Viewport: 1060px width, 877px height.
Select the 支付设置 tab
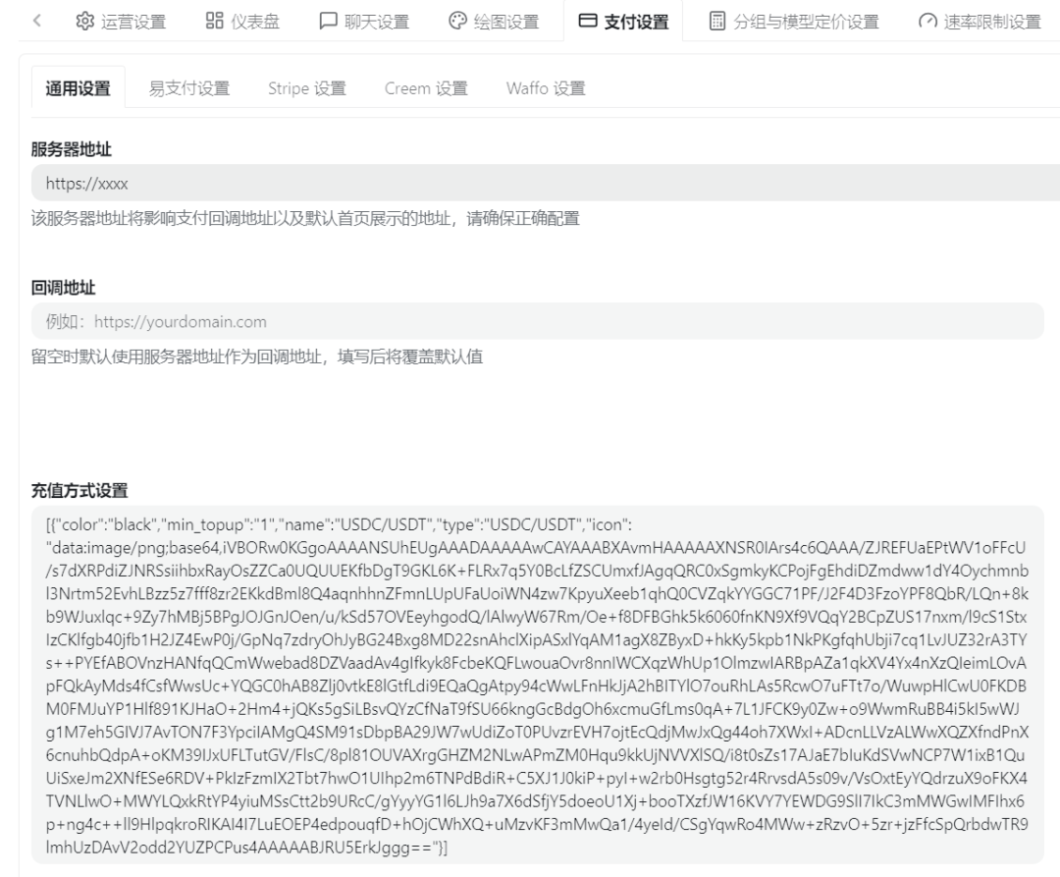pos(623,22)
